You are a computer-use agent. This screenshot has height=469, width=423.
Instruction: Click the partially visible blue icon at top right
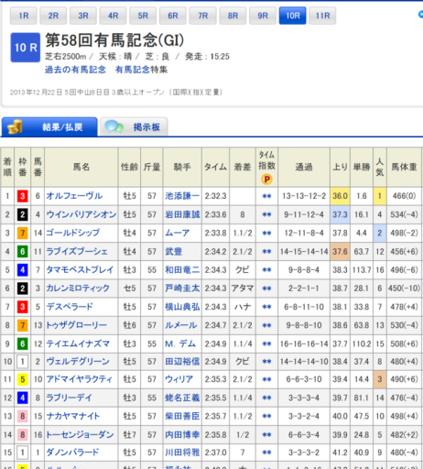click(420, 14)
